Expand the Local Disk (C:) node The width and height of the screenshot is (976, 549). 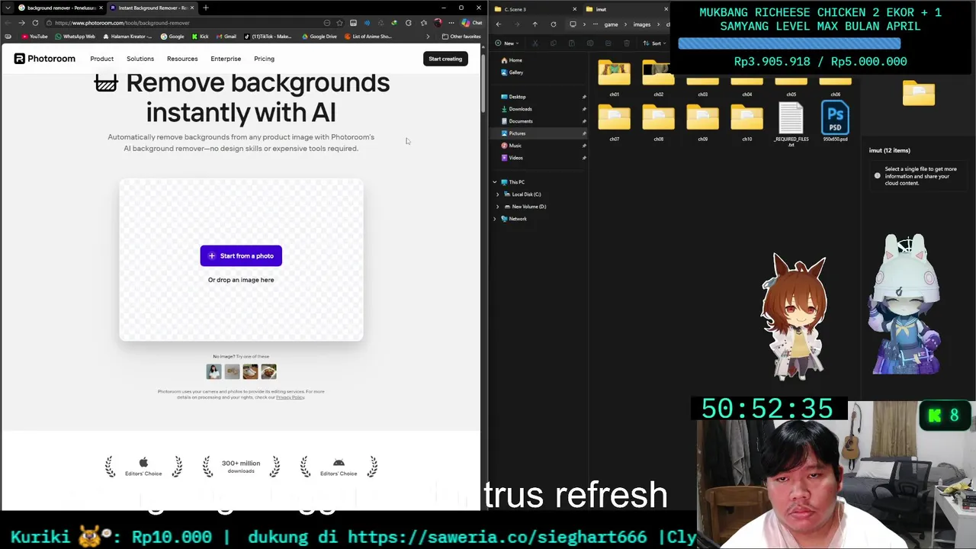click(x=498, y=194)
